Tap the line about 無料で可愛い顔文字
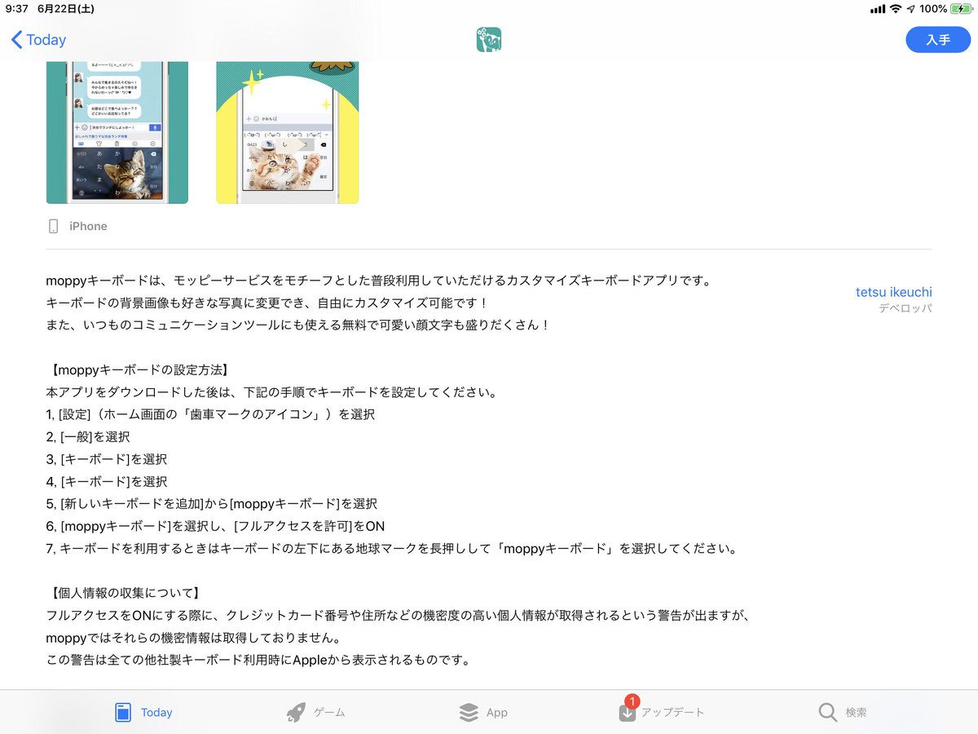This screenshot has width=978, height=734. pos(298,325)
